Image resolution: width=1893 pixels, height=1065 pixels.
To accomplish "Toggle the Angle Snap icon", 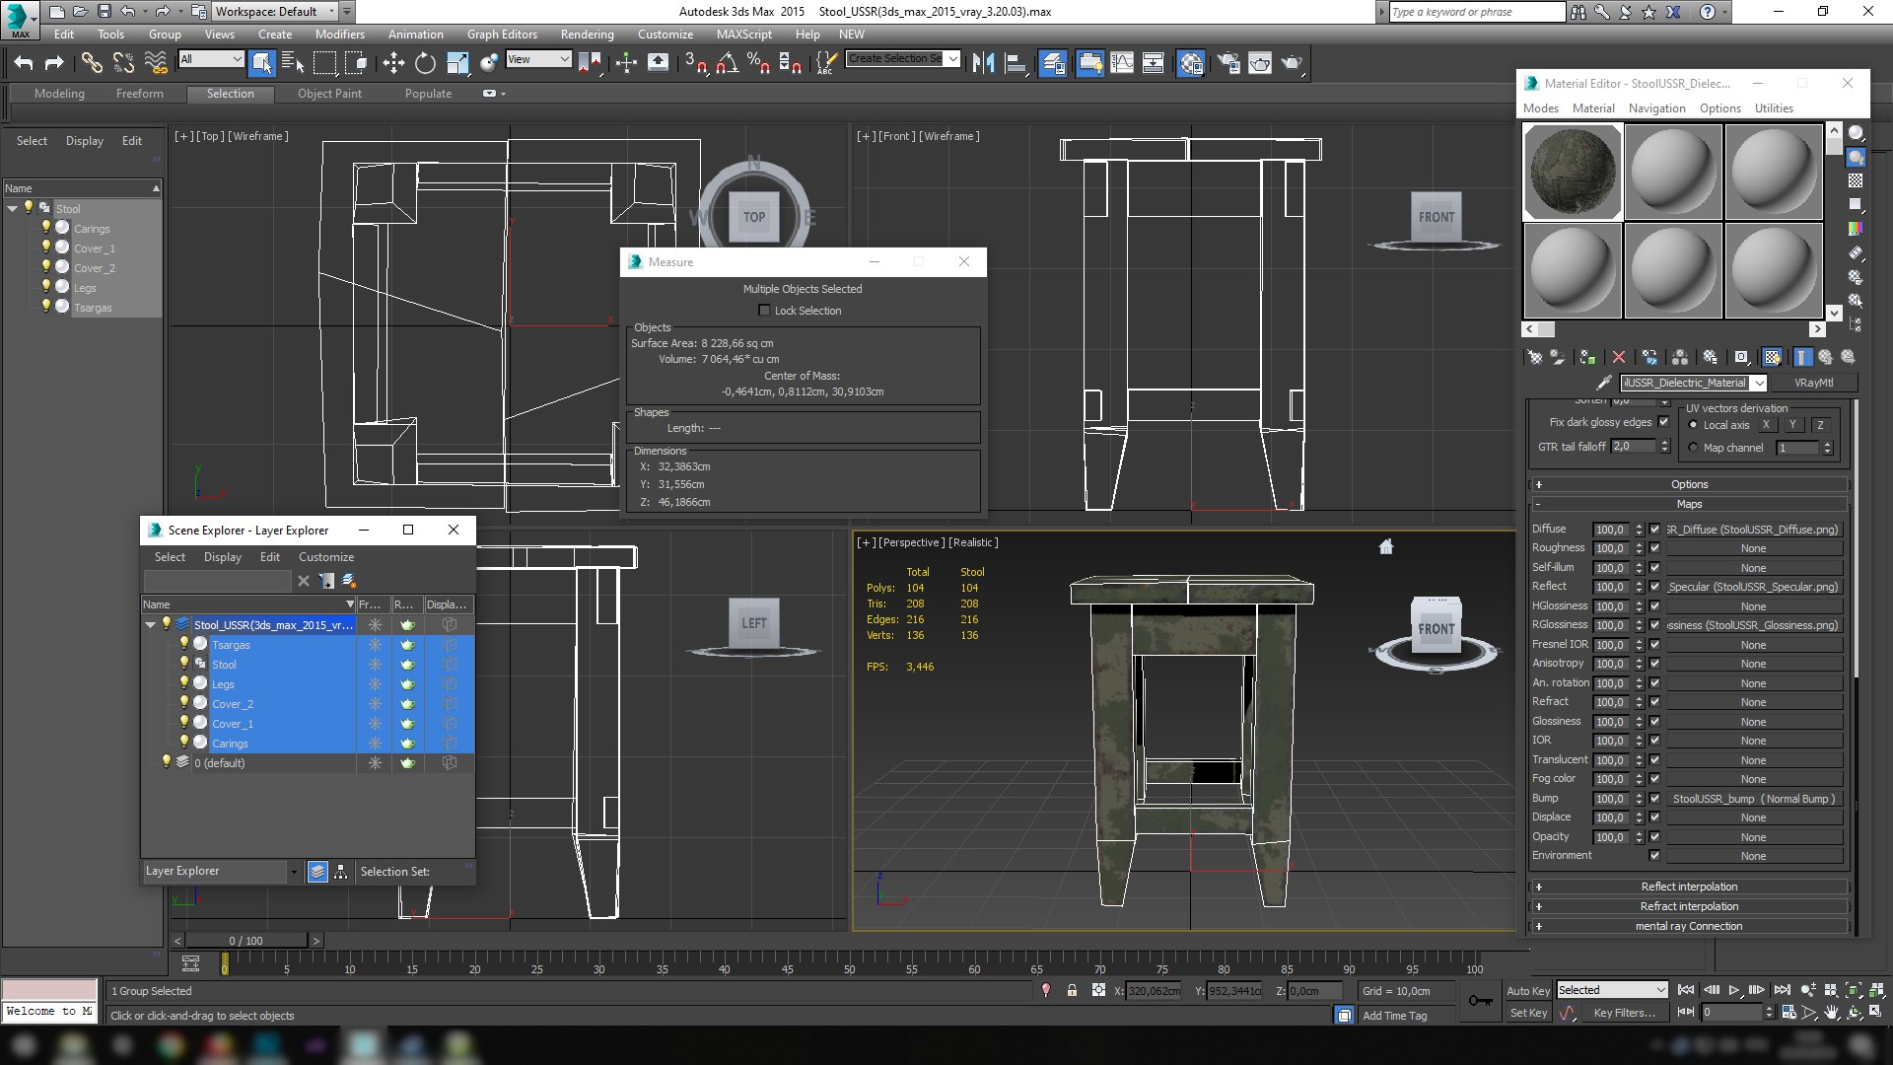I will 728,63.
